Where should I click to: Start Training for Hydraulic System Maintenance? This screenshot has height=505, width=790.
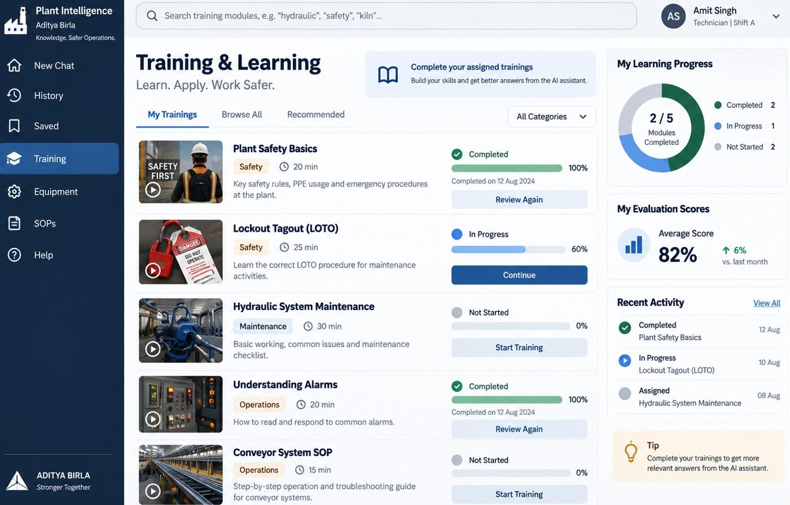[519, 347]
